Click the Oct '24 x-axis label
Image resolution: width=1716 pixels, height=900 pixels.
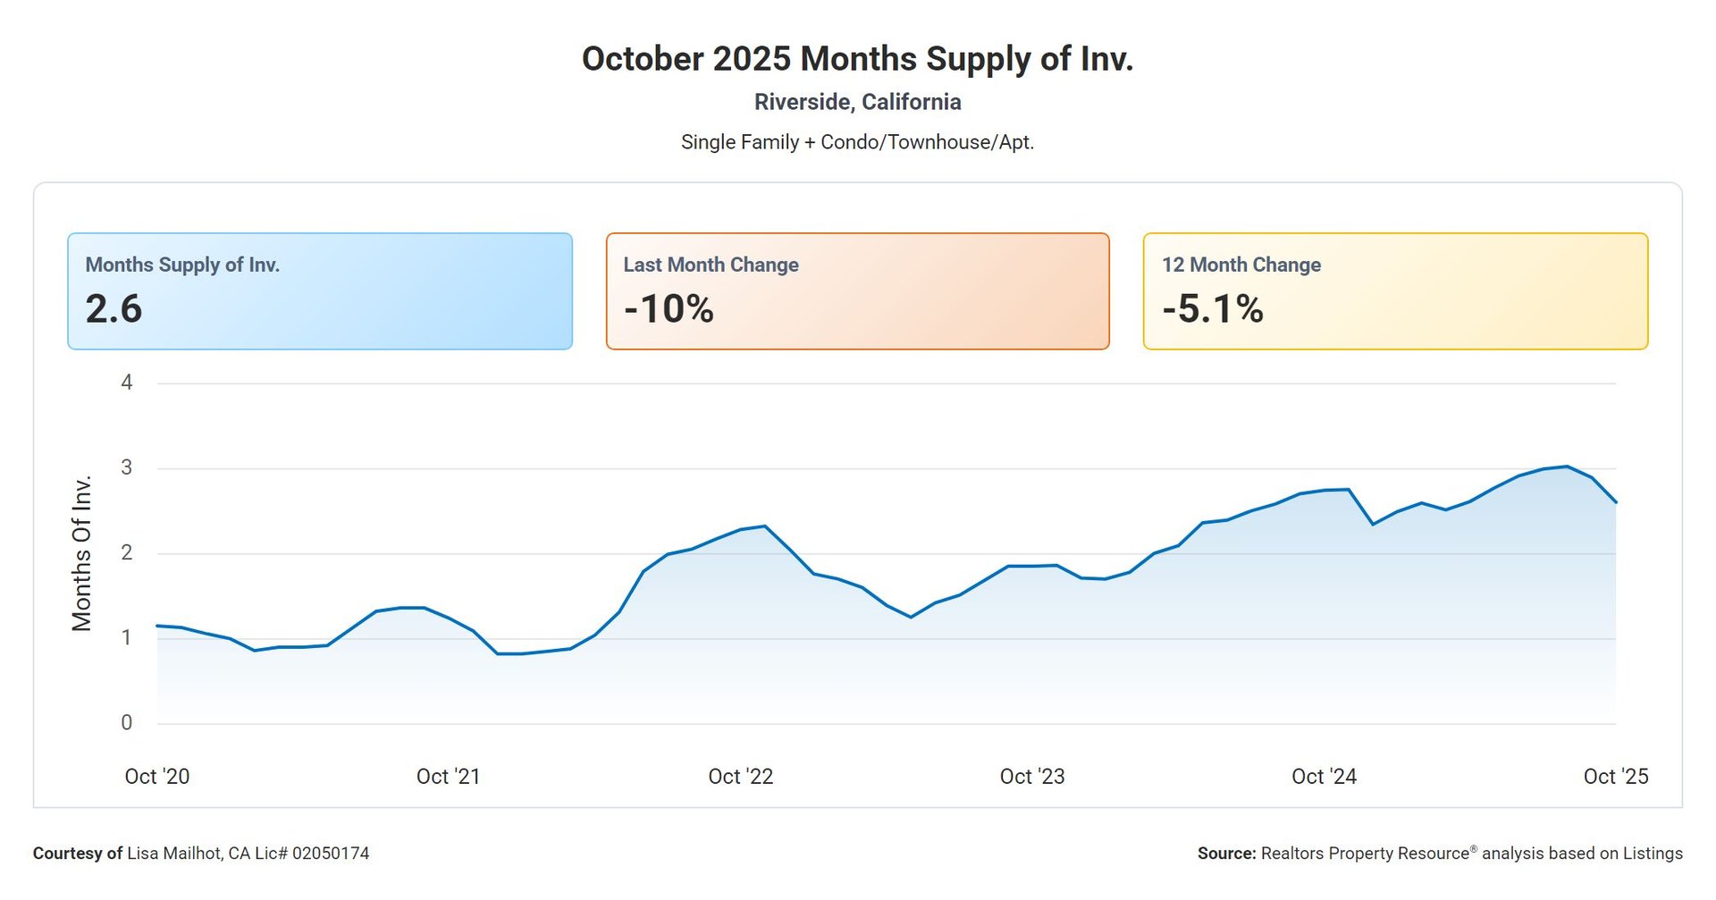point(1324,777)
